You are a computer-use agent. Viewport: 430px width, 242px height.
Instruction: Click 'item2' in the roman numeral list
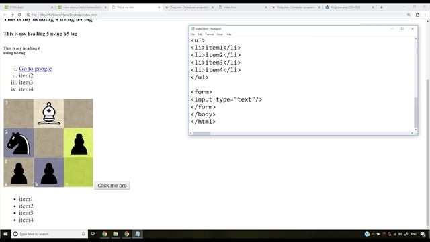click(26, 75)
